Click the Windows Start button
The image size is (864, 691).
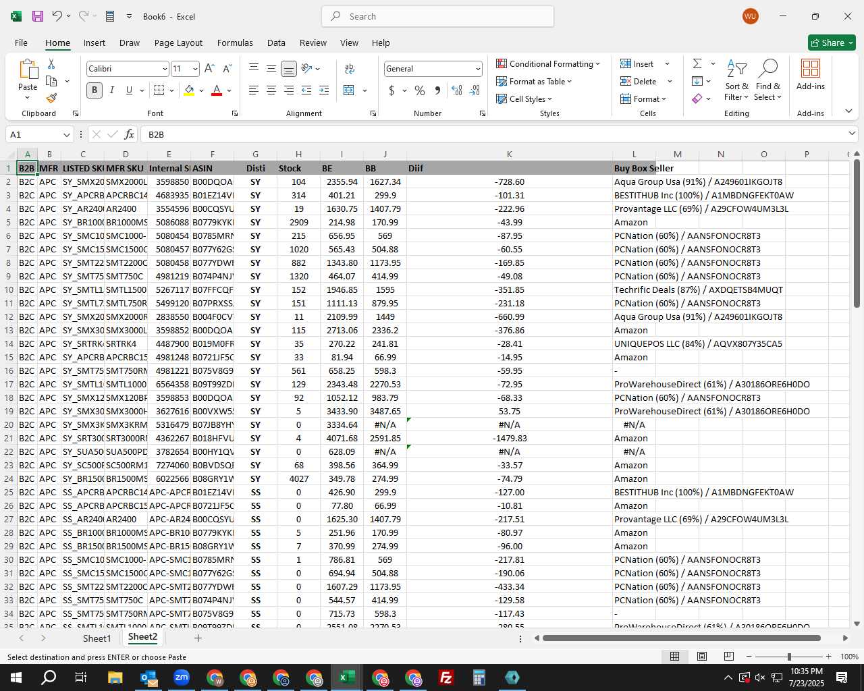point(16,678)
